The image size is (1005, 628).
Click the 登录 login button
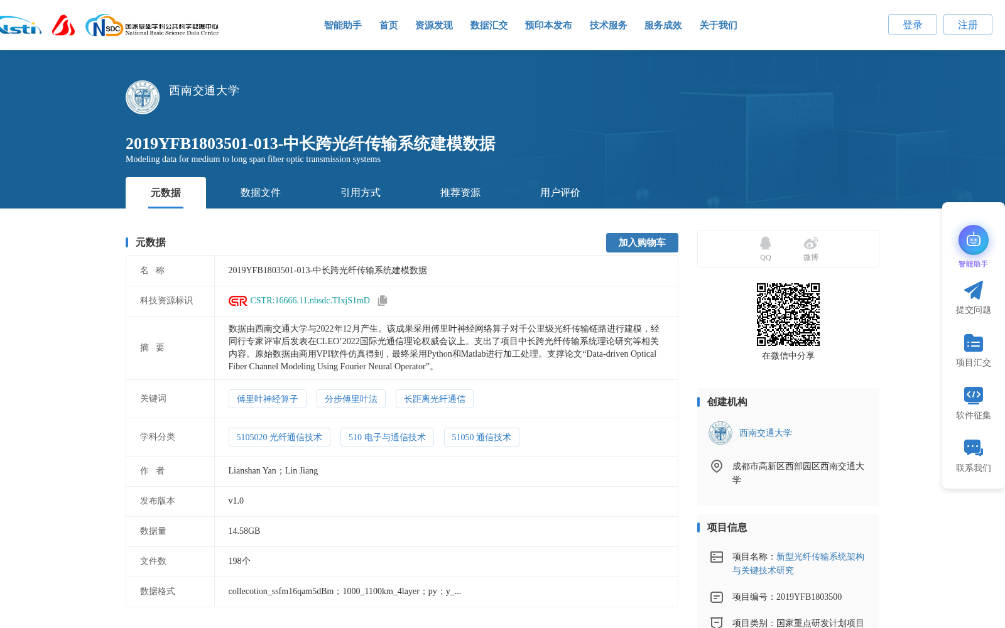pyautogui.click(x=913, y=24)
